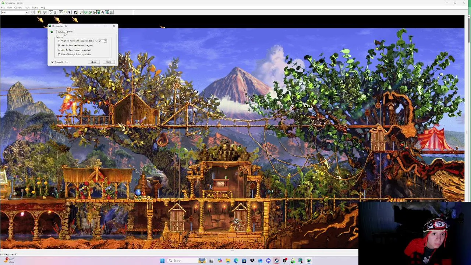
Task: Open Task View from taskbar
Action: point(211,261)
